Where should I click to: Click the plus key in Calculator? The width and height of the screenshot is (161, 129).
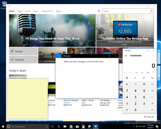coord(152,104)
